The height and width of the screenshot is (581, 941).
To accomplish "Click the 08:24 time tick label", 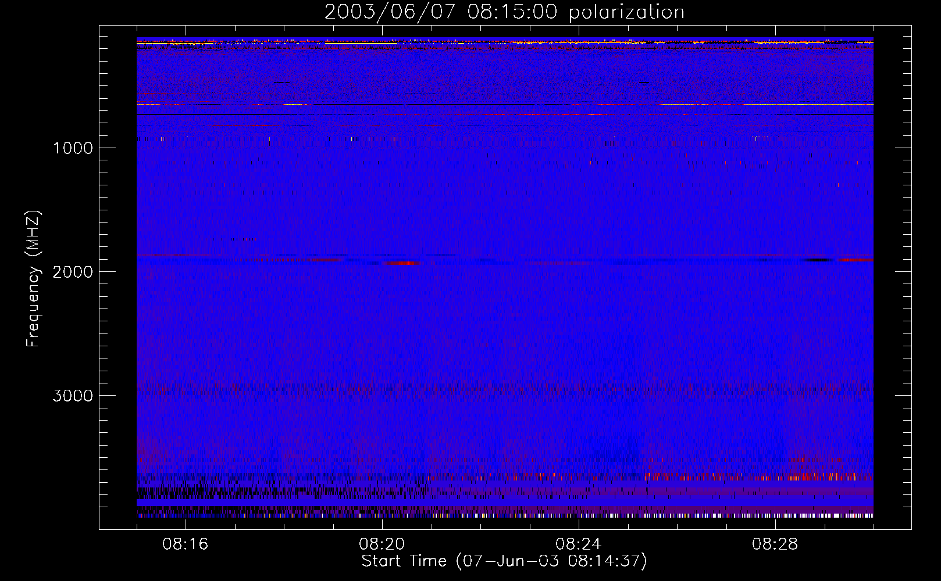I will click(579, 544).
